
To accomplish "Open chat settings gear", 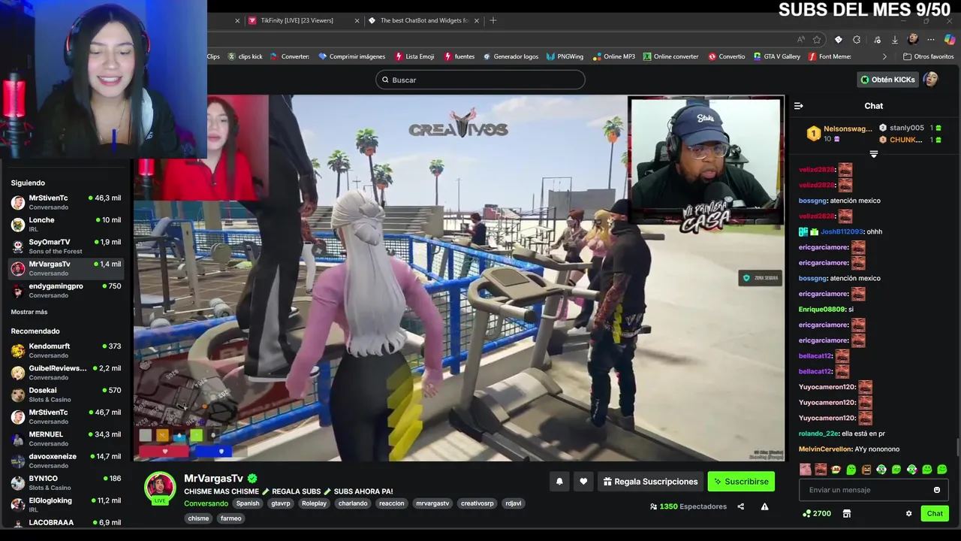I will pos(908,513).
